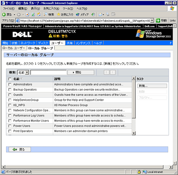Check the Administrators group checkbox

point(10,84)
